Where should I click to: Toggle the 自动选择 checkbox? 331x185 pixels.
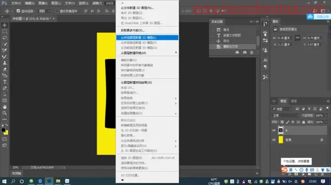18,11
